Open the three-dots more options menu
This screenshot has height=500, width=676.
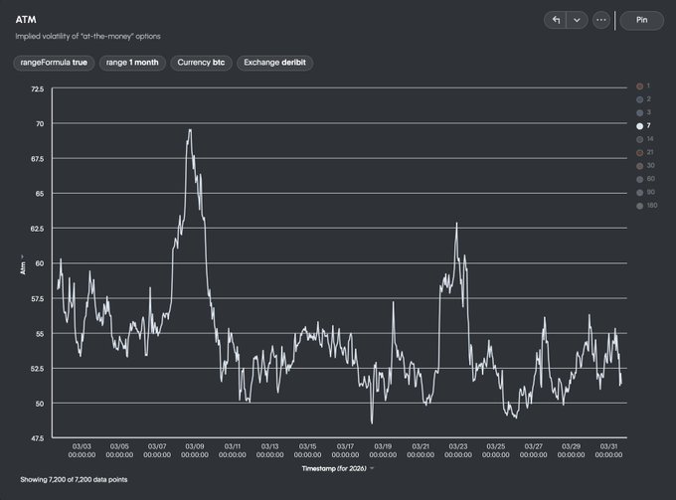pyautogui.click(x=601, y=20)
